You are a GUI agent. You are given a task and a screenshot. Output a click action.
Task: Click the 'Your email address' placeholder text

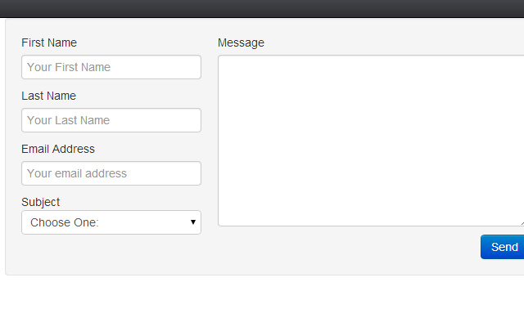(77, 173)
